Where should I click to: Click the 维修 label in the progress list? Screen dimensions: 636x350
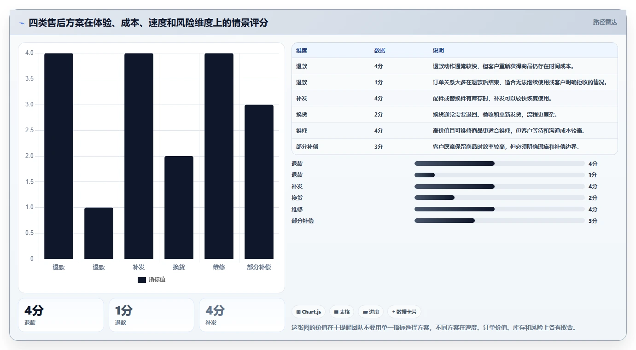[297, 210]
